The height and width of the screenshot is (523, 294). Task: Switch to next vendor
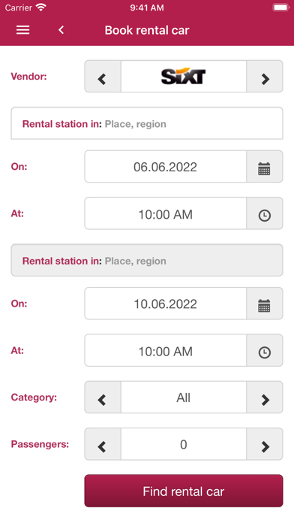tap(265, 77)
